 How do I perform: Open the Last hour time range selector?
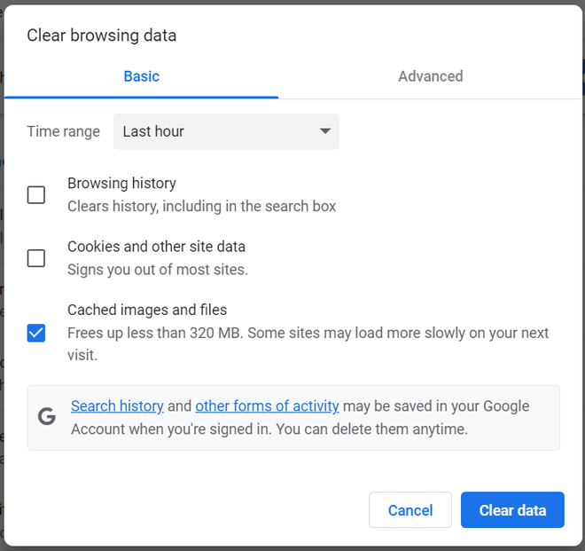click(226, 131)
